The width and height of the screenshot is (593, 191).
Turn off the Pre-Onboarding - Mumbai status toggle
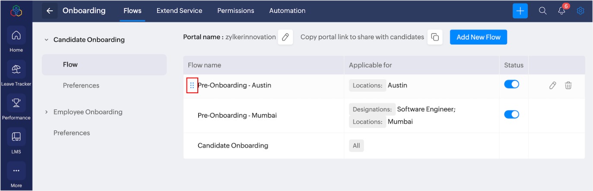point(511,114)
